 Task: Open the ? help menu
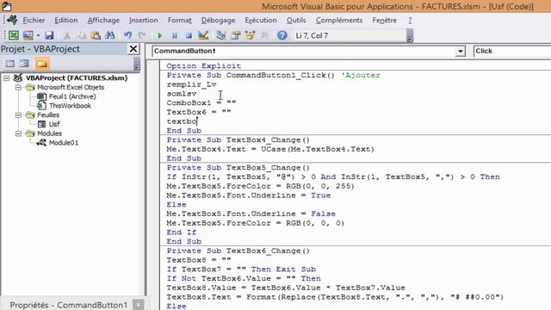click(x=410, y=21)
